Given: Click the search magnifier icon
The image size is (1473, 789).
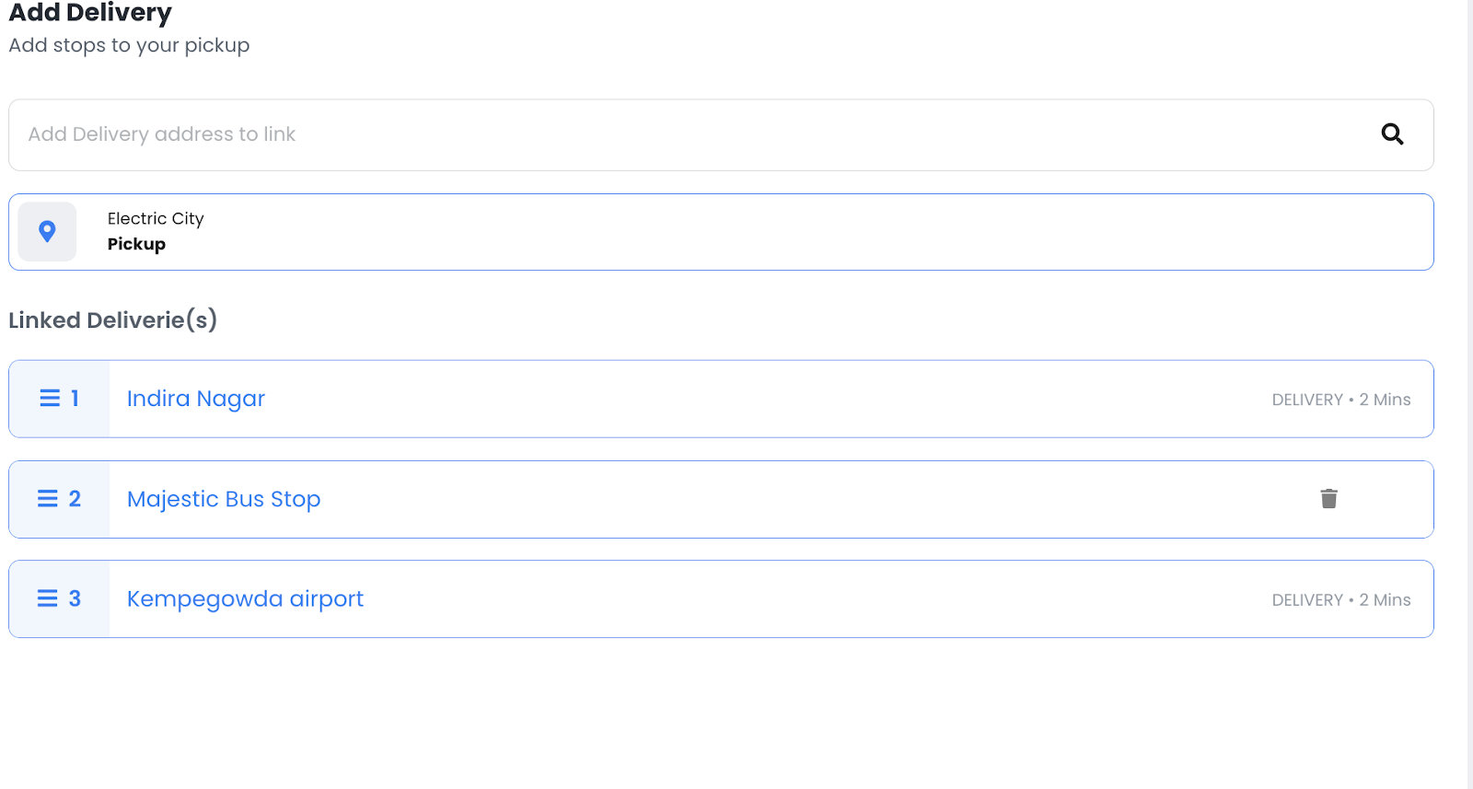Looking at the screenshot, I should tap(1392, 134).
